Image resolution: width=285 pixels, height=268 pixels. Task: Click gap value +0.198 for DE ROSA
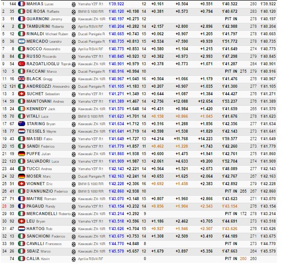[x=133, y=11]
